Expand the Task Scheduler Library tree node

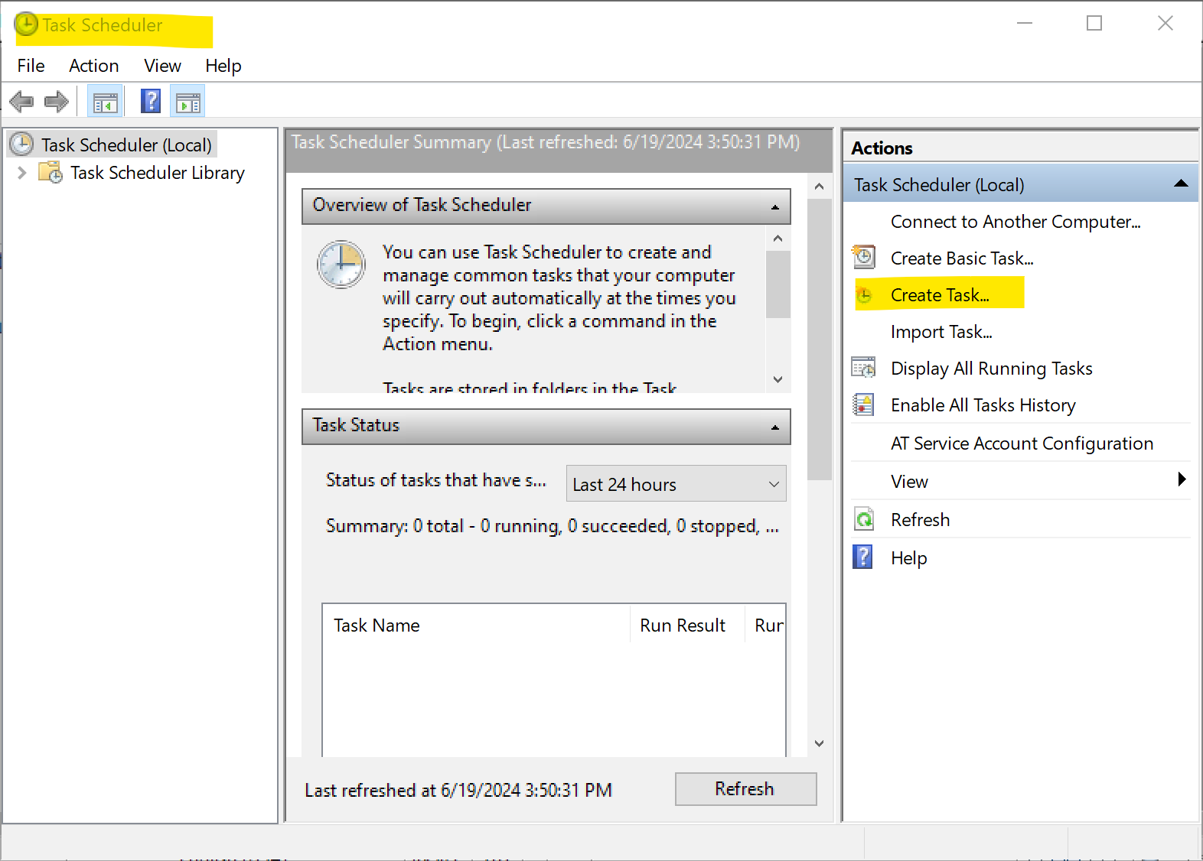coord(22,173)
